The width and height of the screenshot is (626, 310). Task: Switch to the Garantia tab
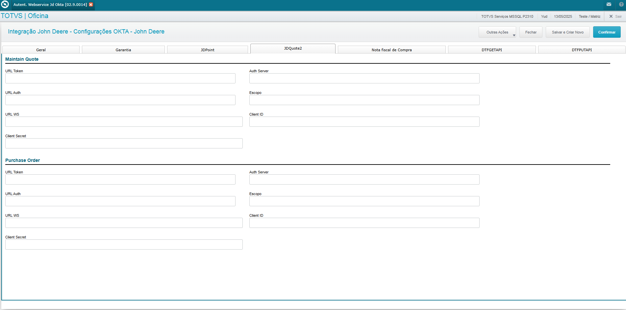tap(123, 50)
